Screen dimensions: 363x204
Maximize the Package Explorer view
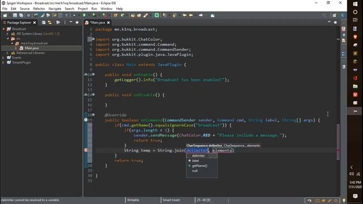coord(77,23)
